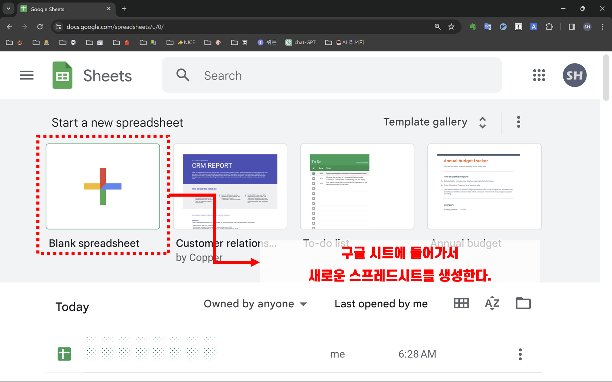Open the SH Google account avatar
Image resolution: width=612 pixels, height=382 pixels.
point(575,75)
